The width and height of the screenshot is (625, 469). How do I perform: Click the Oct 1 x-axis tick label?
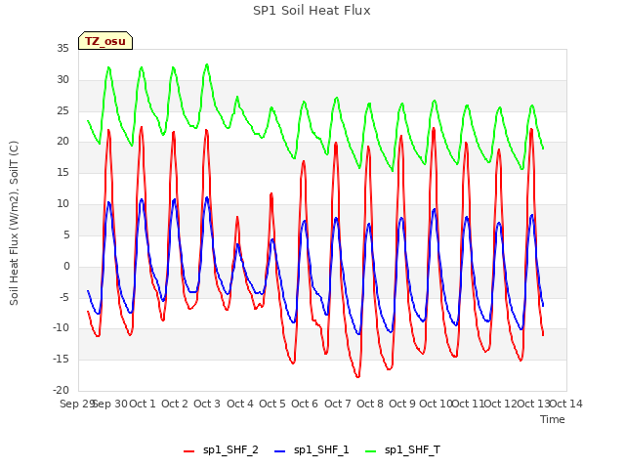coord(143,404)
